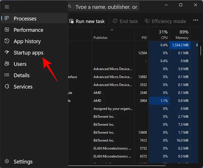Select BitTorrent Inc. row PID 7412
203x168 pixels.
[x=133, y=140]
